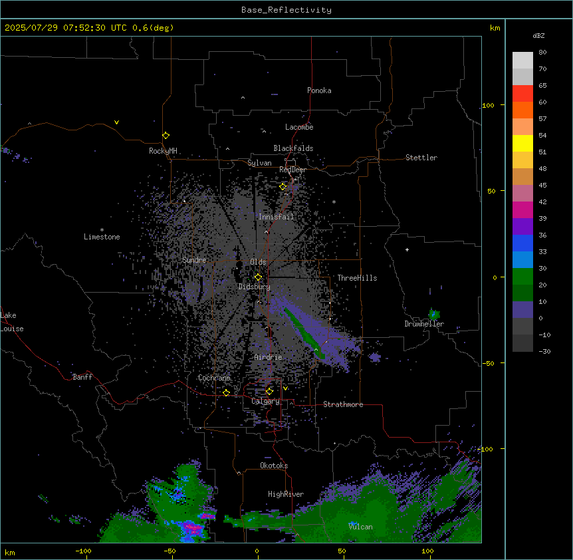Click the km unit label at top right
This screenshot has width=573, height=560.
coord(495,28)
